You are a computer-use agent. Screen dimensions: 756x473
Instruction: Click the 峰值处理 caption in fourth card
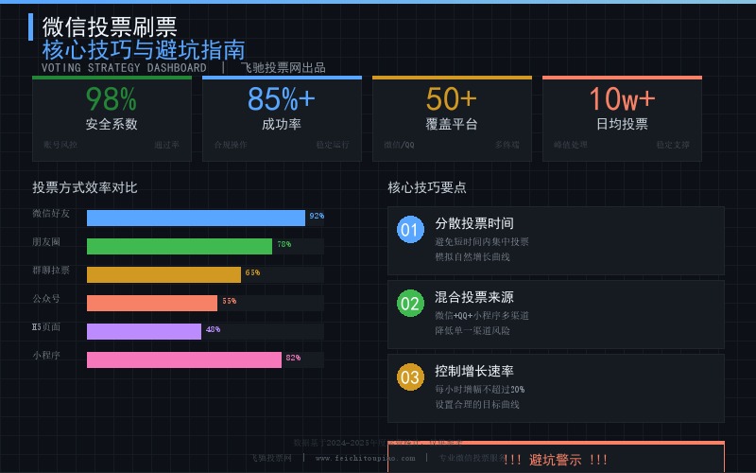pyautogui.click(x=571, y=145)
